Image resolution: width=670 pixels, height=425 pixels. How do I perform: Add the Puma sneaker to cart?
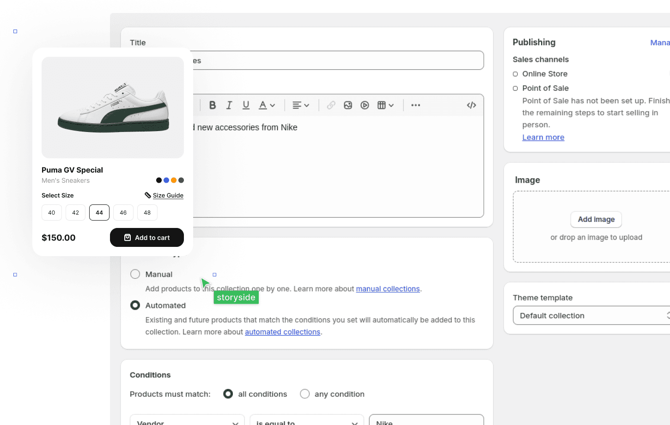click(x=147, y=238)
